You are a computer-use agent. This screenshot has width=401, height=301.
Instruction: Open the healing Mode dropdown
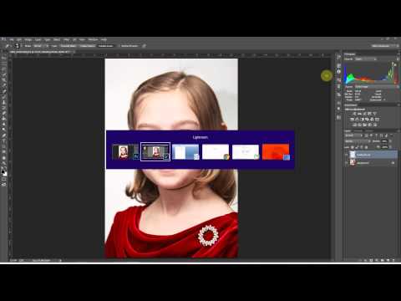point(41,46)
